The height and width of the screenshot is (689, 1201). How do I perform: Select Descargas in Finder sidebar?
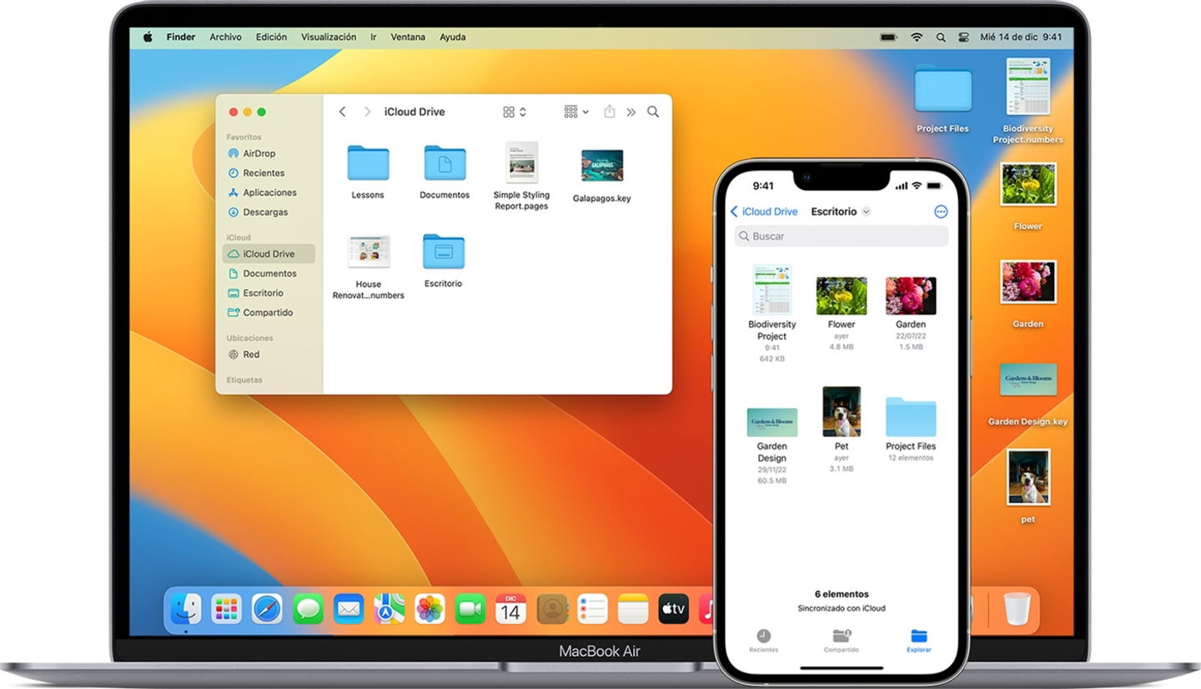tap(269, 212)
